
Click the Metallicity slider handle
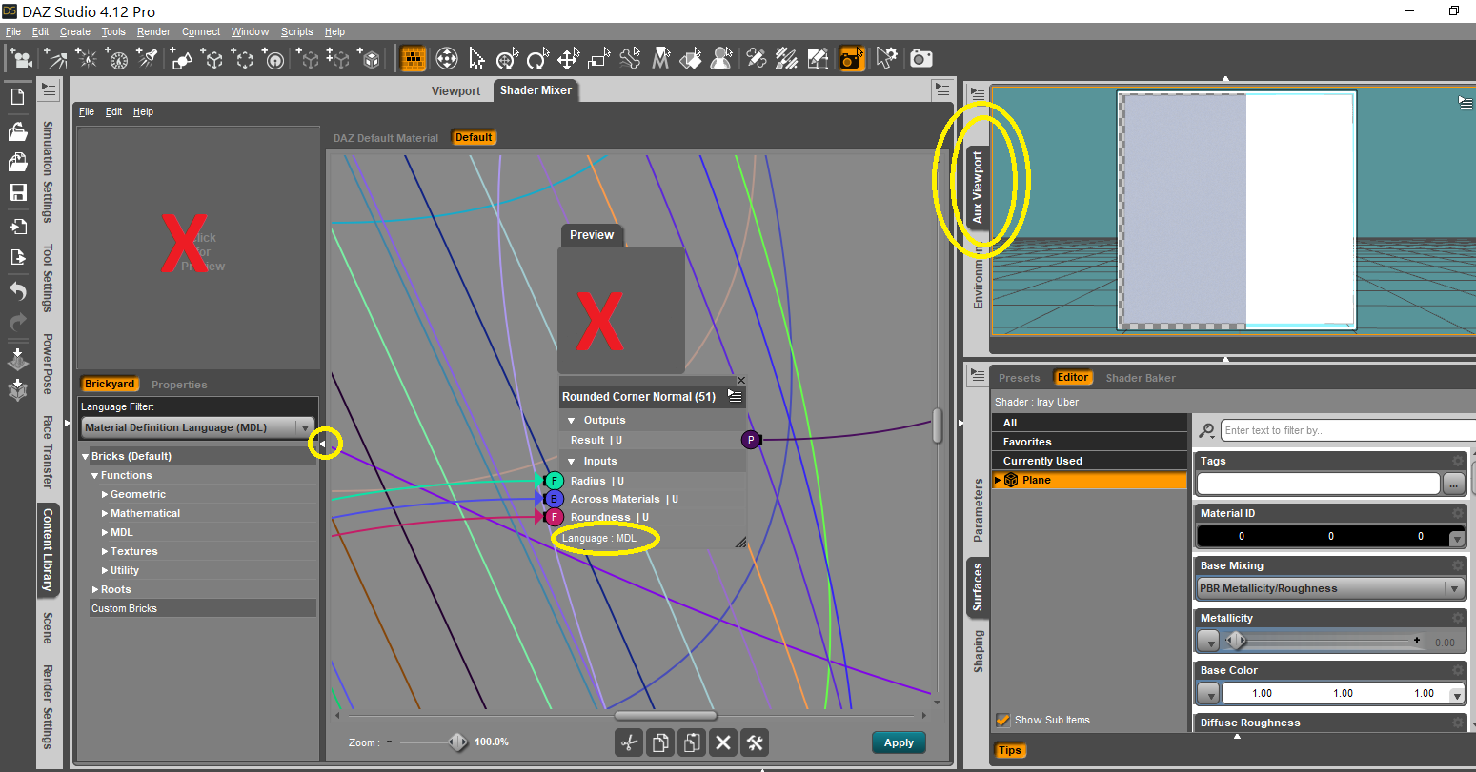1236,641
